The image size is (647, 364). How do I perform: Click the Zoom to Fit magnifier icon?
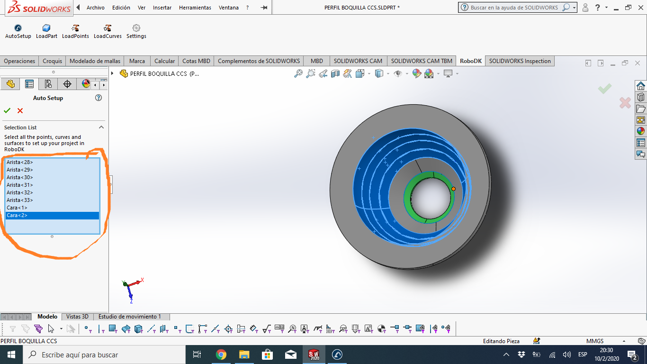click(298, 73)
